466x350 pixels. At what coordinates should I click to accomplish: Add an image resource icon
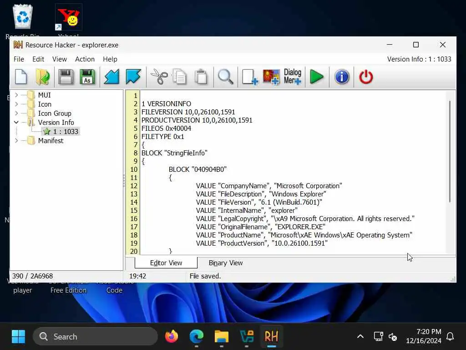271,77
